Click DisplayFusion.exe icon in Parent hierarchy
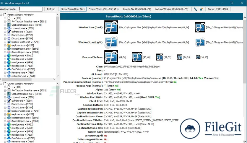This screenshot has height=143, width=247. (x=9, y=42)
